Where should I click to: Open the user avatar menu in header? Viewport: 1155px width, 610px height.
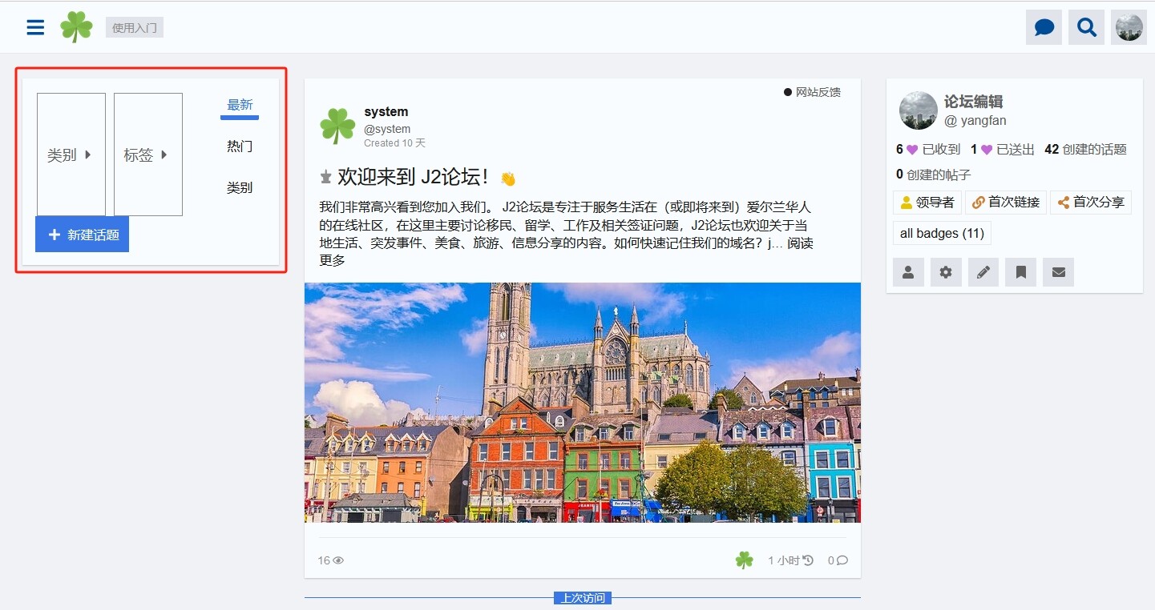tap(1129, 27)
